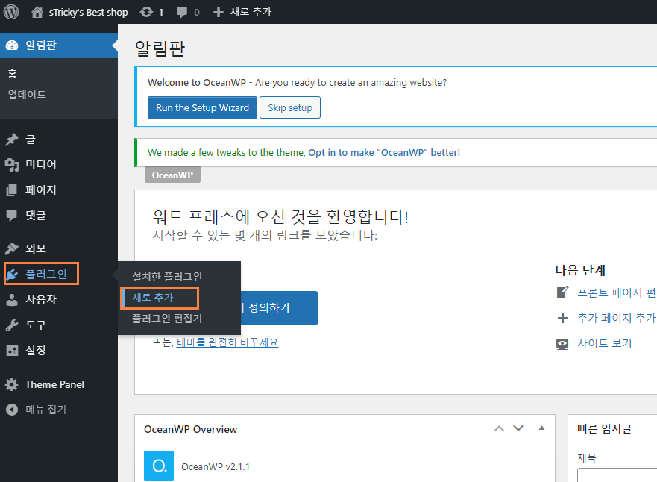Click the plus icon beside 새로 추가 in the top bar
The image size is (657, 482).
click(218, 13)
